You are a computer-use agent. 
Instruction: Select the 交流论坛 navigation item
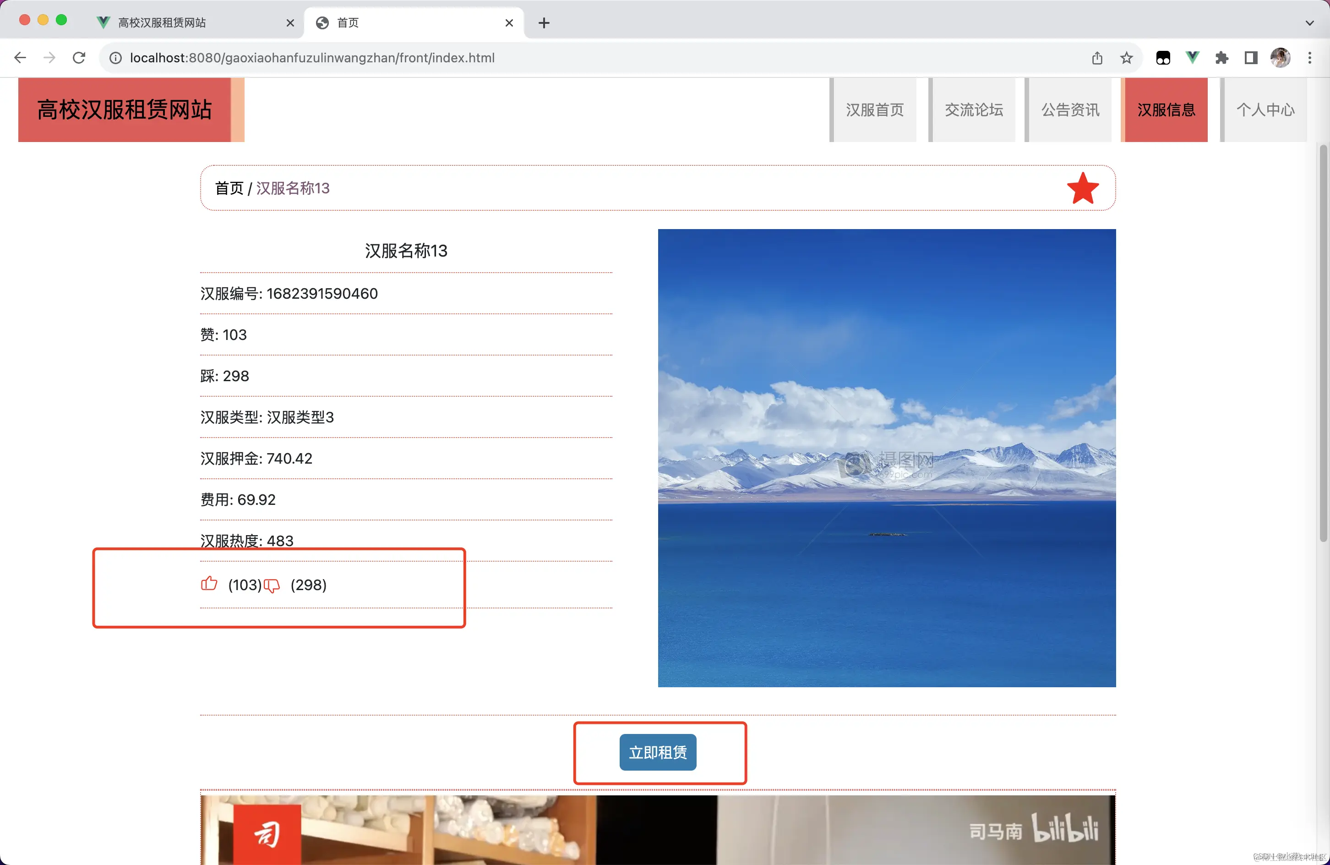click(x=974, y=109)
